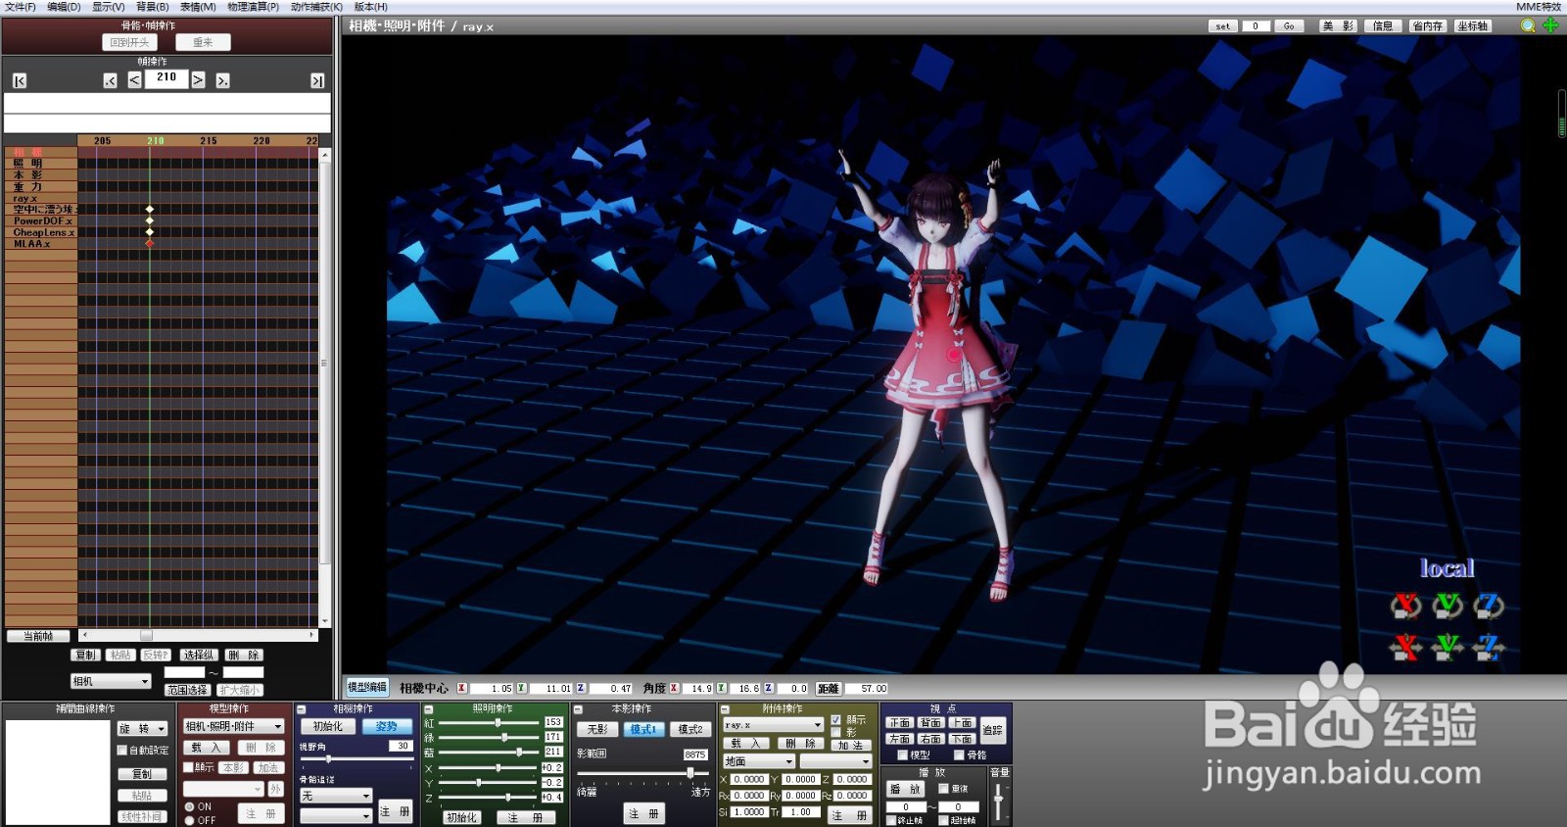Click the frame number 210 input field
Screen dimensions: 1567x827
click(166, 78)
